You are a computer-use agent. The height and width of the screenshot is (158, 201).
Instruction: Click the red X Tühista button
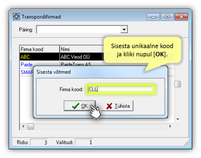pyautogui.click(x=117, y=106)
